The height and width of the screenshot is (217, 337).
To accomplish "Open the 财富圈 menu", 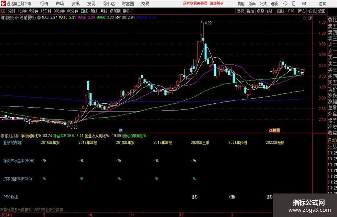I will (128, 4).
